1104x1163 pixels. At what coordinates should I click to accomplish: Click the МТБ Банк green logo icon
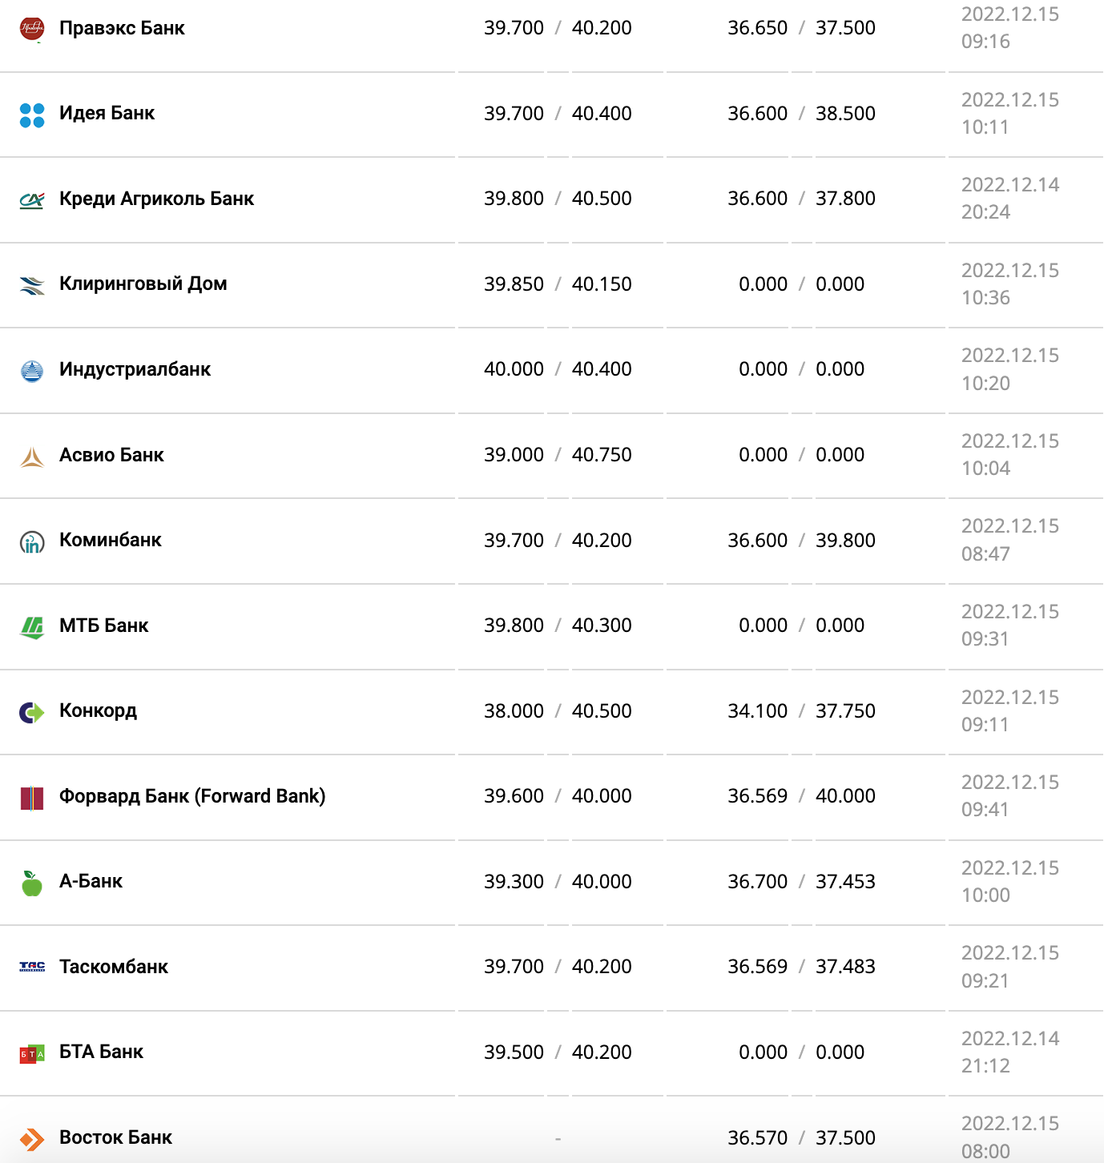pos(32,627)
